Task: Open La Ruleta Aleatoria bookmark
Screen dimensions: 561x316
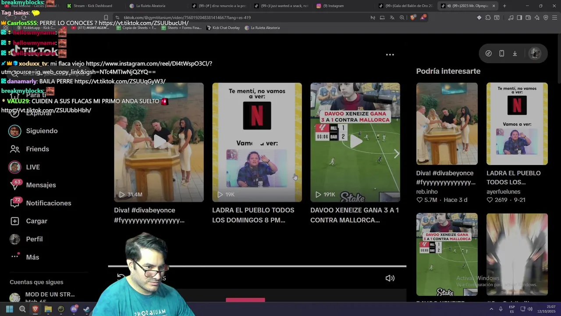Action: pyautogui.click(x=262, y=28)
